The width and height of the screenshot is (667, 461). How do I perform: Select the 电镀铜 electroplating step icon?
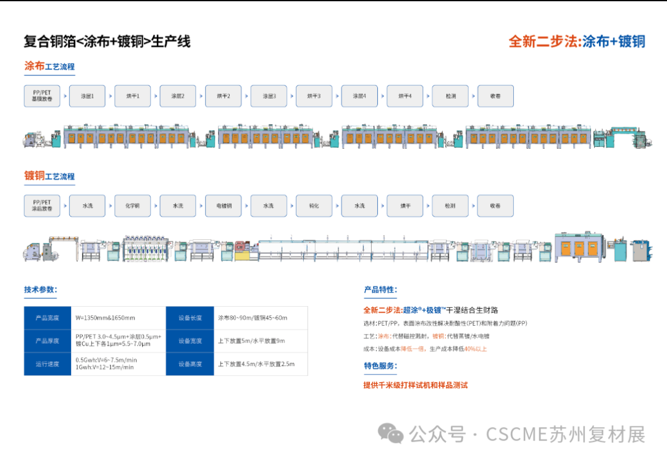pyautogui.click(x=223, y=206)
